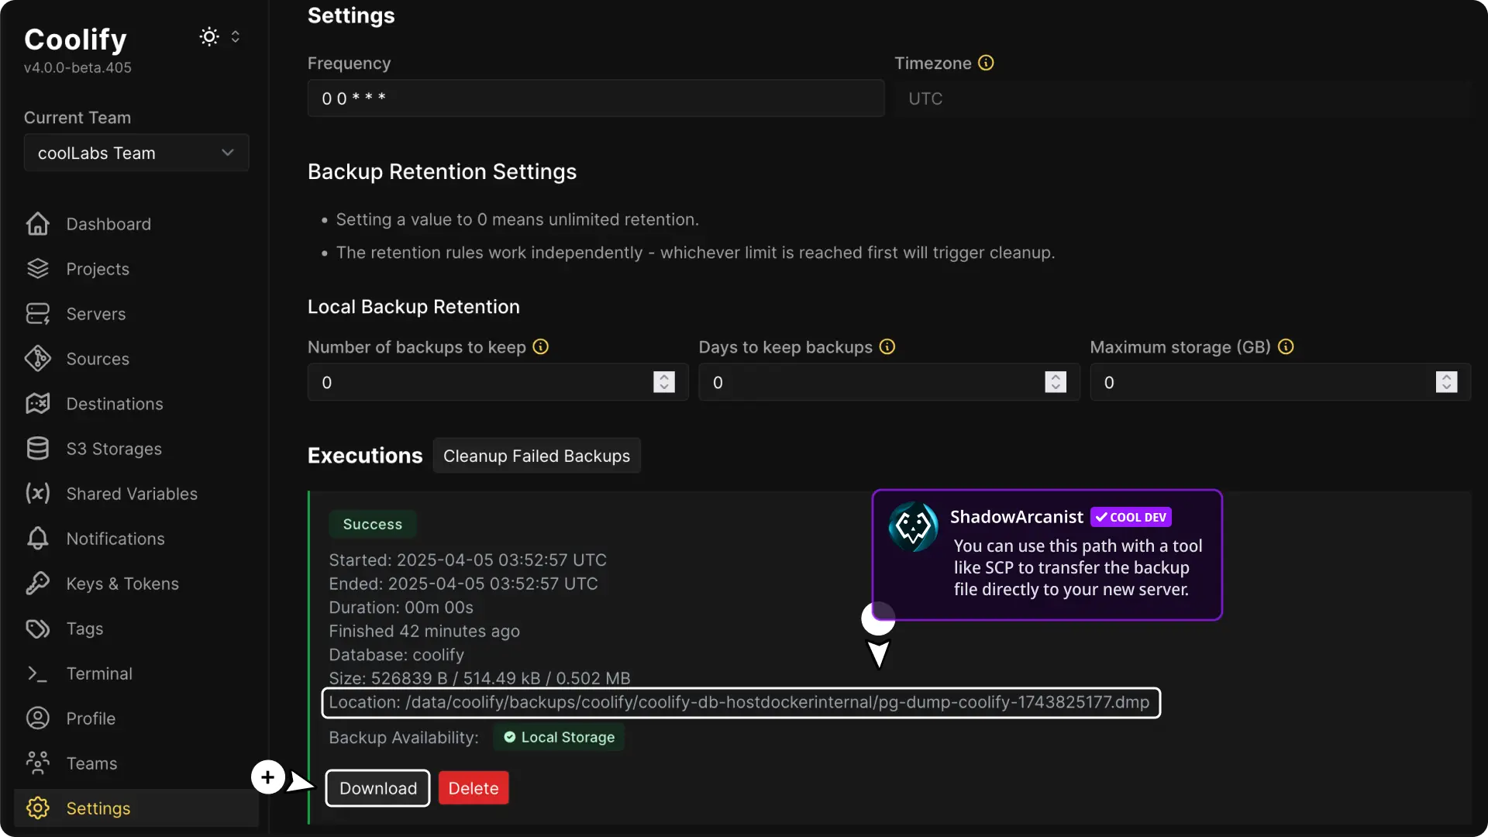Go to the Teams page
Viewport: 1488px width, 837px height.
(91, 763)
